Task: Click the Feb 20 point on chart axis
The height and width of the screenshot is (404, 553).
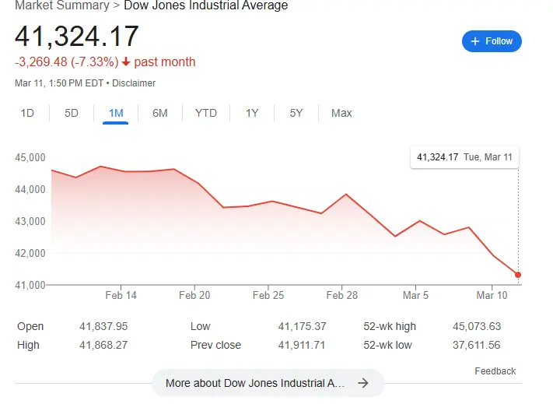Action: (x=194, y=296)
